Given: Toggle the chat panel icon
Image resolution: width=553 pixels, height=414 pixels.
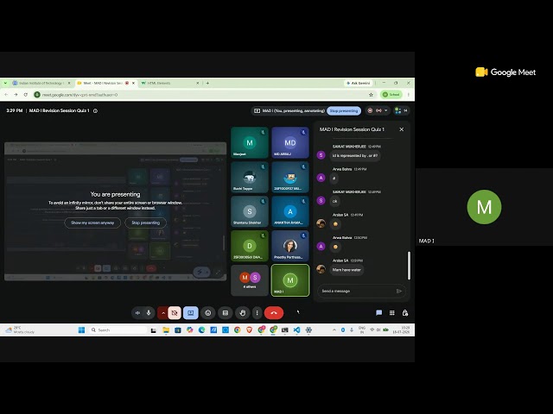Looking at the screenshot, I should pos(378,312).
